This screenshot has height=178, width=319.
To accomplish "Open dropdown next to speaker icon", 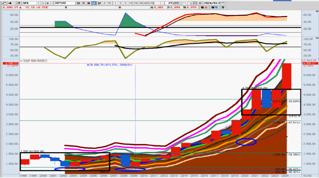I will [52, 3].
